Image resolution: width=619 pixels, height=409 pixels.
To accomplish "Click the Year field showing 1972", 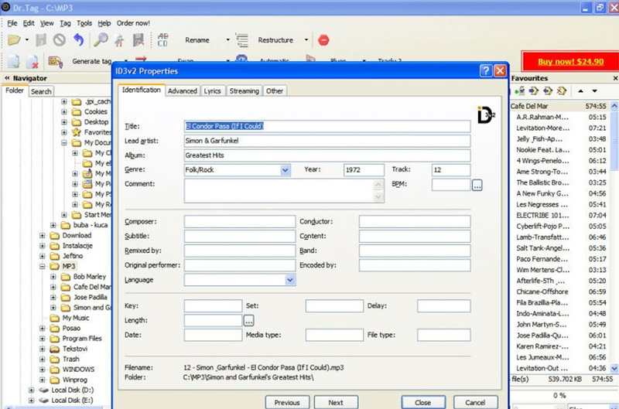I will 364,170.
